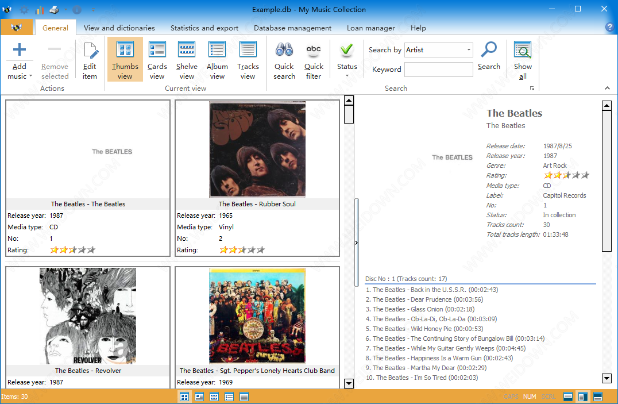
Task: Switch to Cards view
Action: (157, 60)
